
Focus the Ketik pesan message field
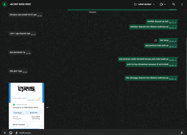coord(98,133)
